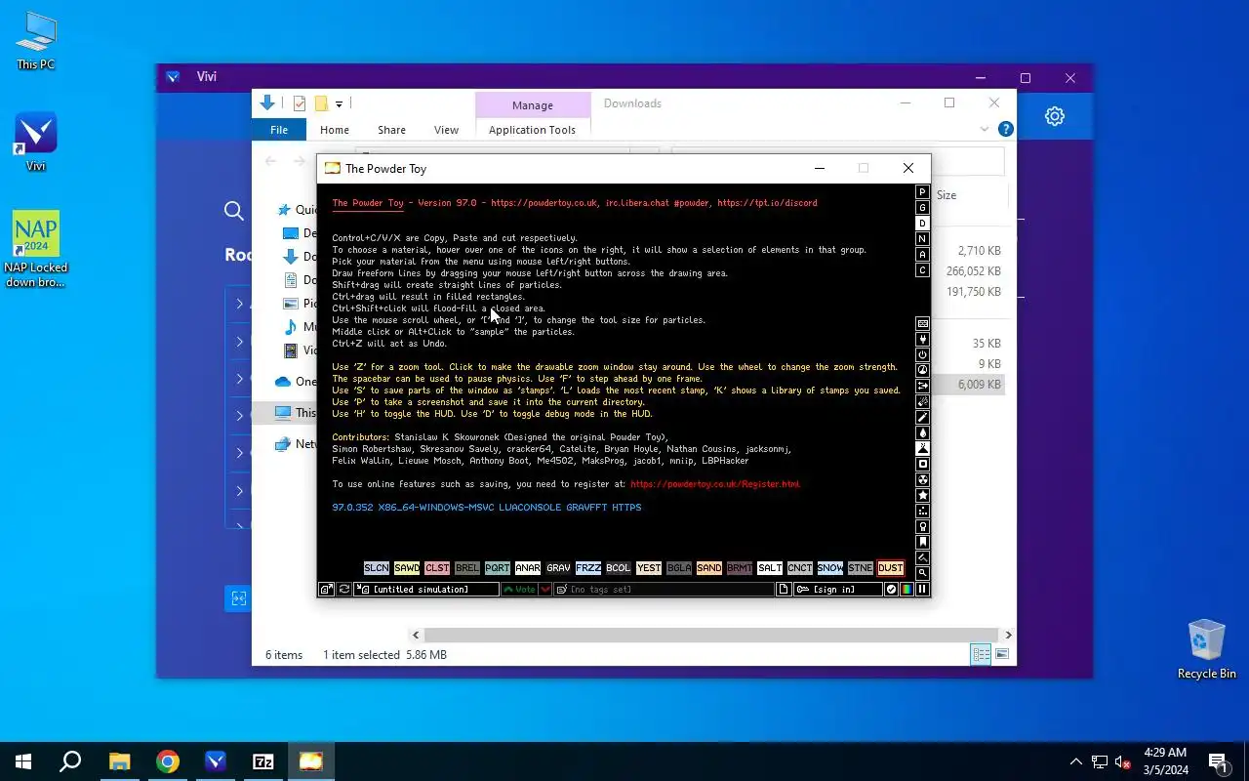Select the SALT element button
The image size is (1249, 781).
pyautogui.click(x=770, y=568)
